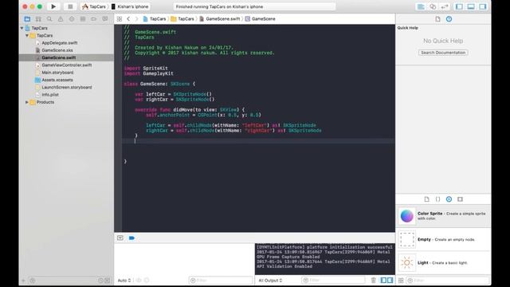Show the Assistant editor
The width and height of the screenshot is (510, 287).
click(433, 6)
